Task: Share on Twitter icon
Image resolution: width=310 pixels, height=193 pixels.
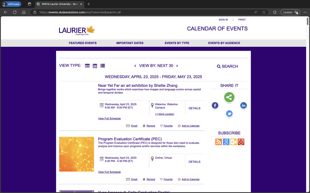Action: 229,114
